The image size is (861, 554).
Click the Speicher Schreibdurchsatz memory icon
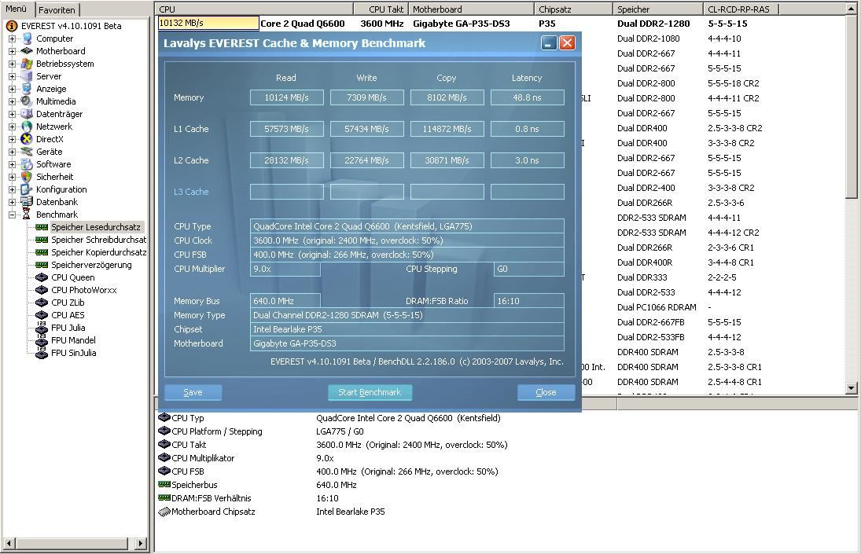[x=42, y=240]
